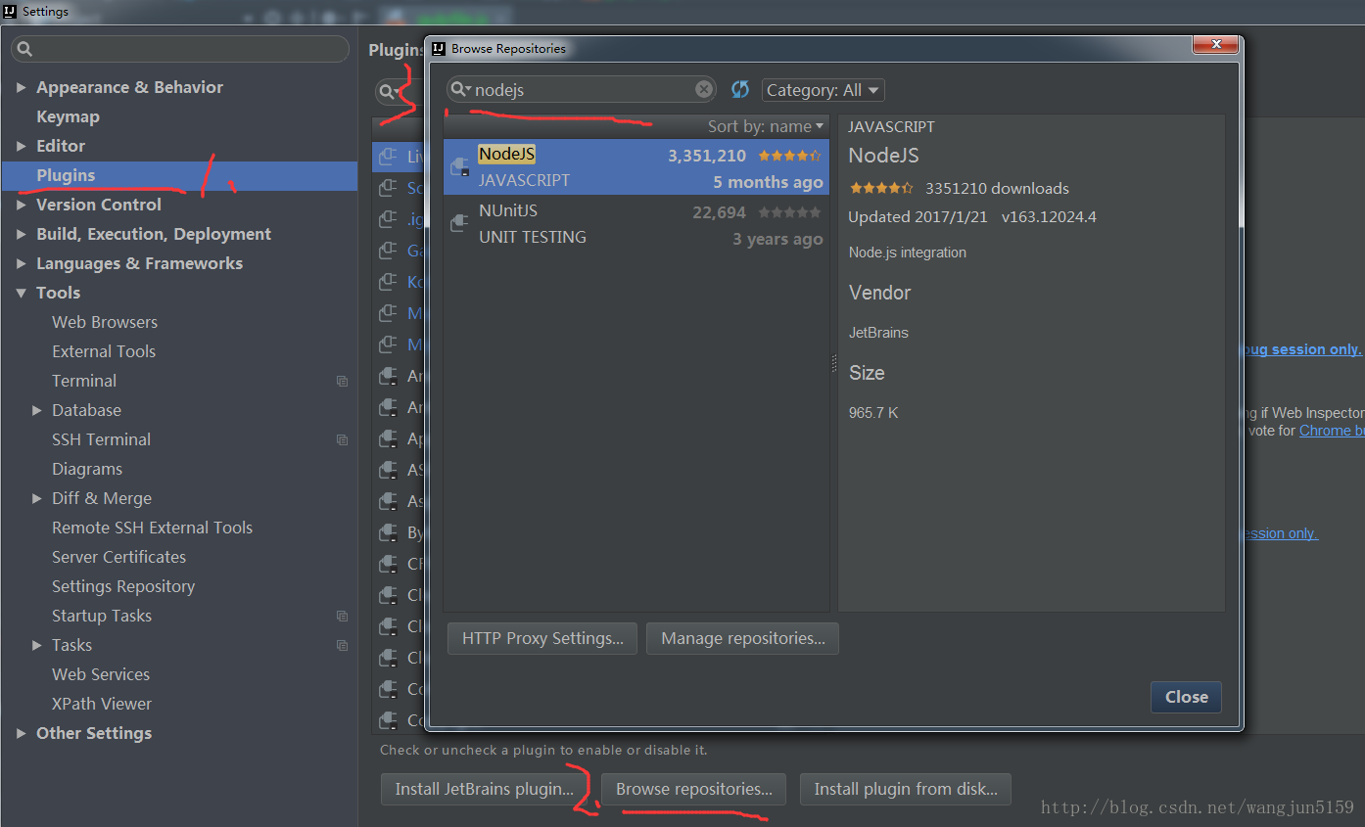Screen dimensions: 1365x827
Task: Click the NodeJS plugin icon
Action: (459, 166)
